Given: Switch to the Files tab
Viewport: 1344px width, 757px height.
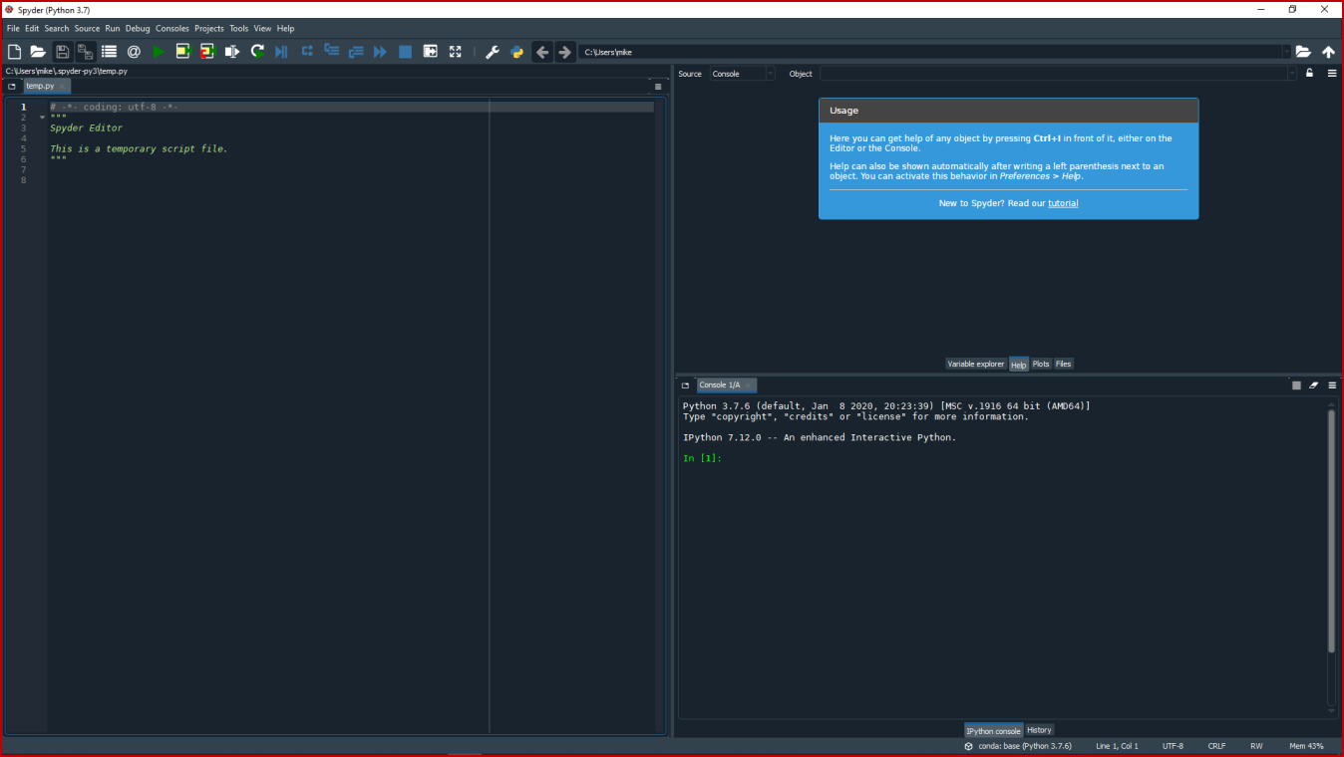Looking at the screenshot, I should pyautogui.click(x=1064, y=364).
